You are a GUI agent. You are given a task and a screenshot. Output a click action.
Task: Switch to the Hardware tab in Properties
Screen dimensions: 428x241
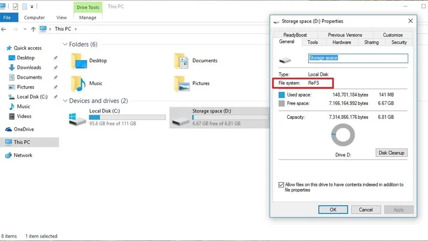coord(342,42)
